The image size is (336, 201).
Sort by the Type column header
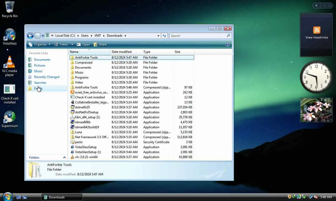(157, 52)
